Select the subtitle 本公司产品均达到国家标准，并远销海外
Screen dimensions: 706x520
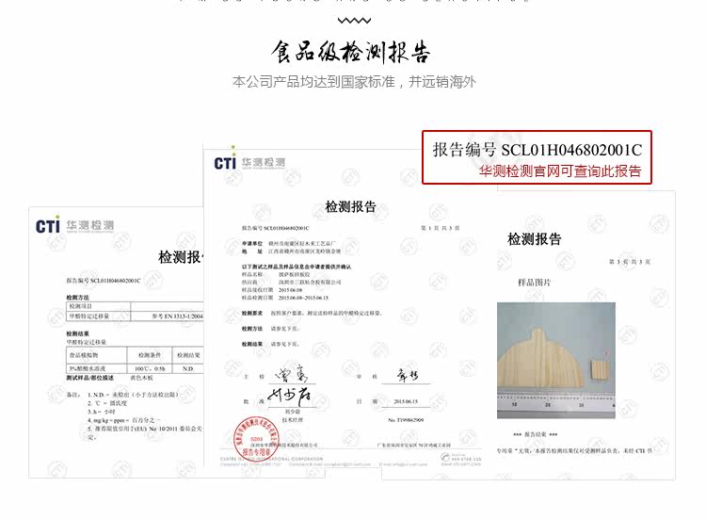354,82
